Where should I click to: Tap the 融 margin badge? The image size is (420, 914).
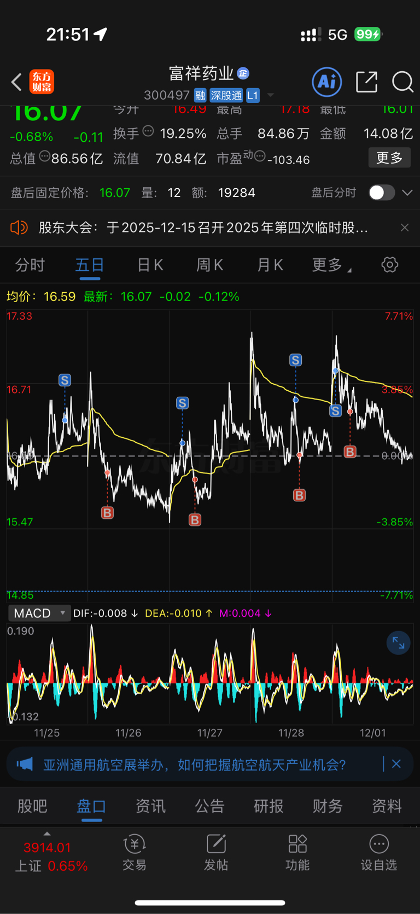[200, 95]
